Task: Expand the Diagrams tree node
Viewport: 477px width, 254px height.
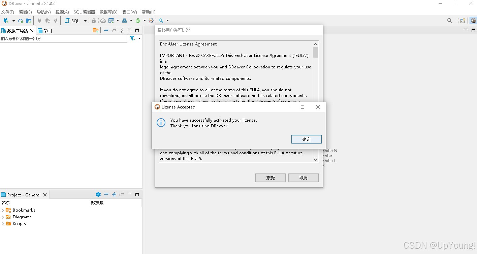Action: 3,217
